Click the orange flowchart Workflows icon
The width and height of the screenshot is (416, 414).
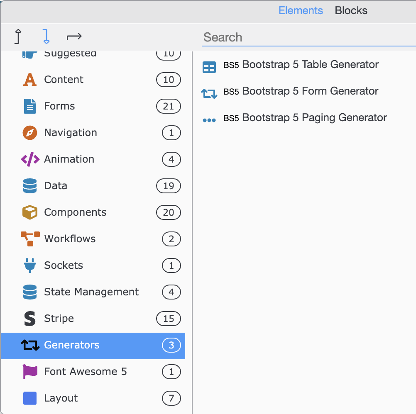[x=30, y=239]
